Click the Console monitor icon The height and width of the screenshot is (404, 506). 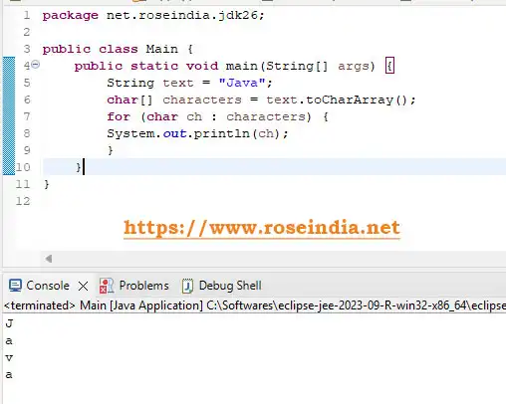pos(15,286)
